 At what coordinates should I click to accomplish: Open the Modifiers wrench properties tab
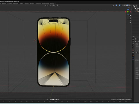point(133,57)
